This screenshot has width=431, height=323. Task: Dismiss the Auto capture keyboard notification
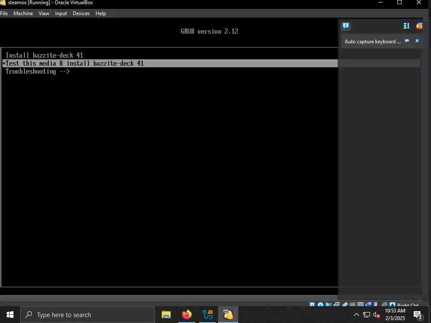tap(417, 41)
